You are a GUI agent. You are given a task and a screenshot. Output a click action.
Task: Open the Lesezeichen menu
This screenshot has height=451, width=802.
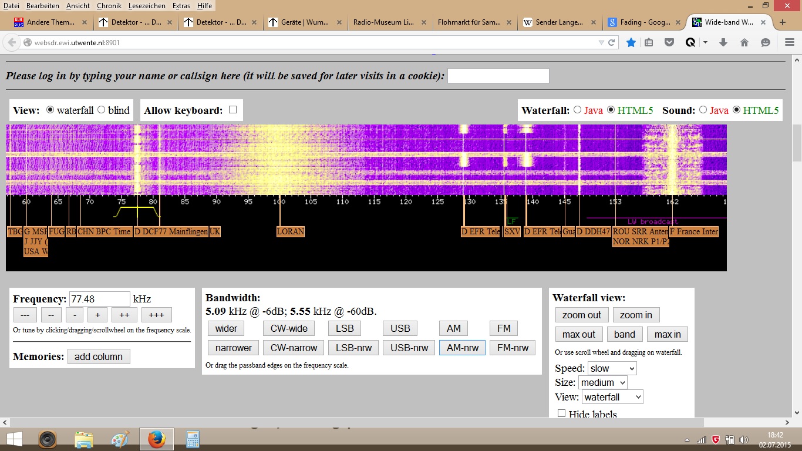point(147,5)
